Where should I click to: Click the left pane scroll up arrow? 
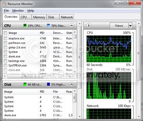click(80, 24)
